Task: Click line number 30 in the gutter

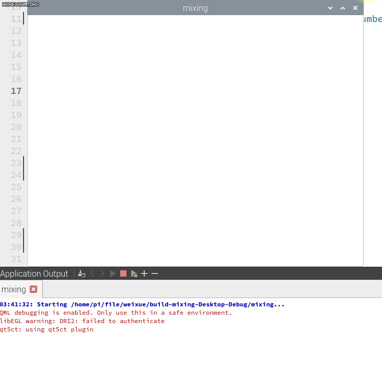Action: coord(16,247)
